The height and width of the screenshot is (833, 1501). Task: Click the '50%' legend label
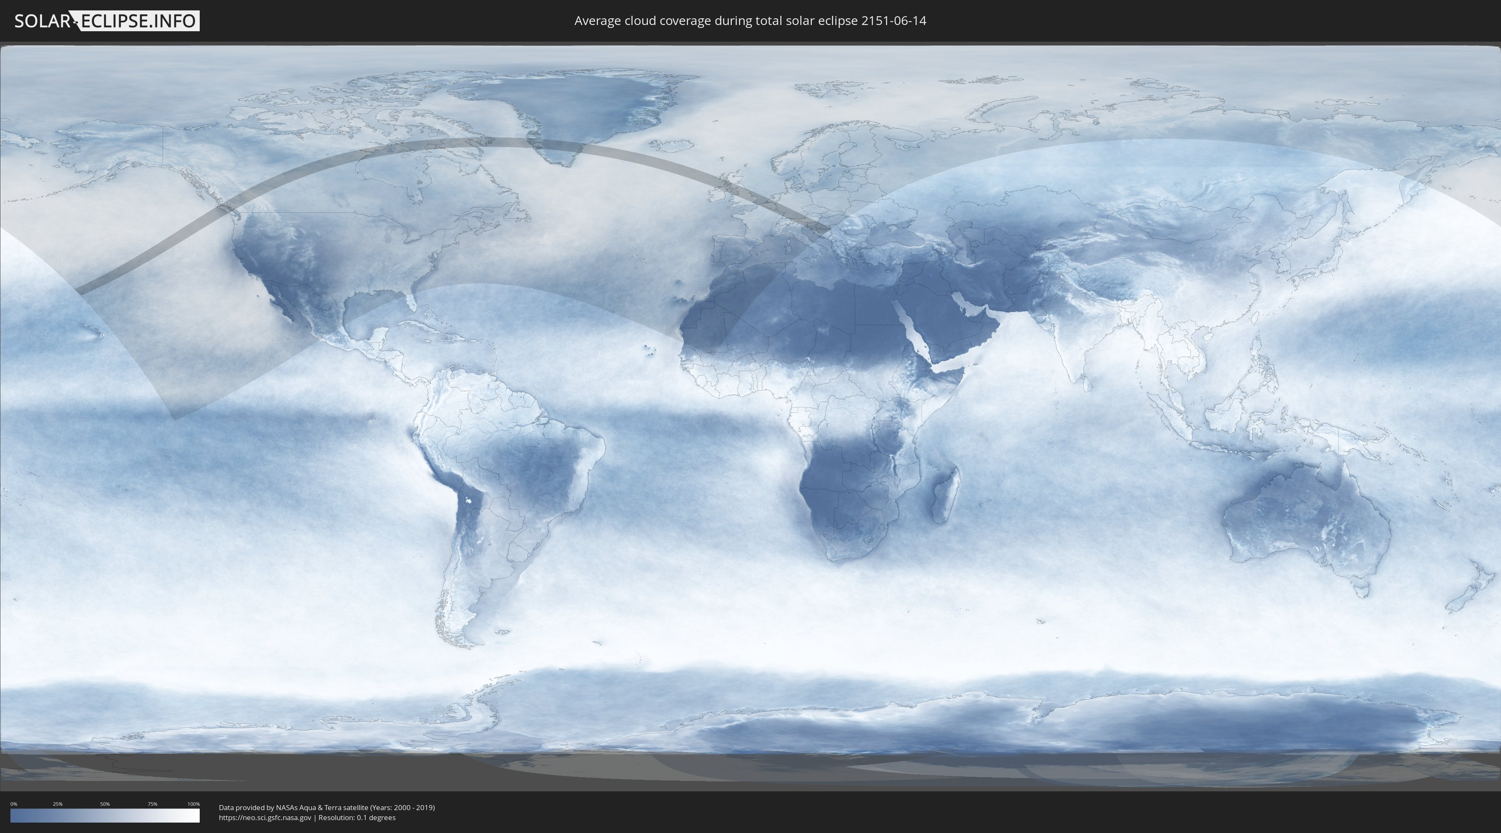click(x=105, y=804)
